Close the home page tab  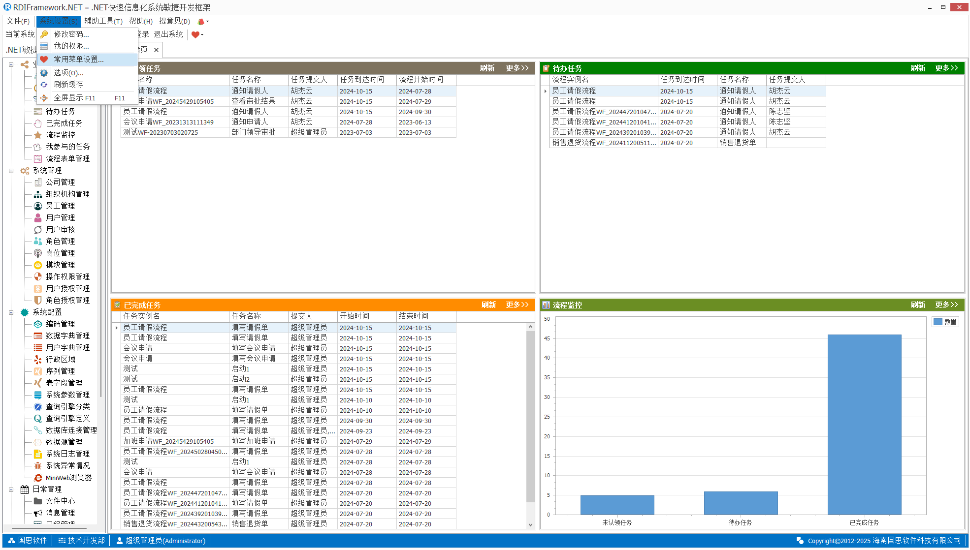click(x=156, y=50)
